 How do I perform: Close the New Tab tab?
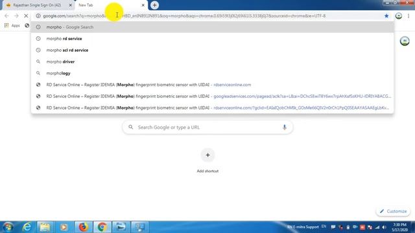point(143,5)
